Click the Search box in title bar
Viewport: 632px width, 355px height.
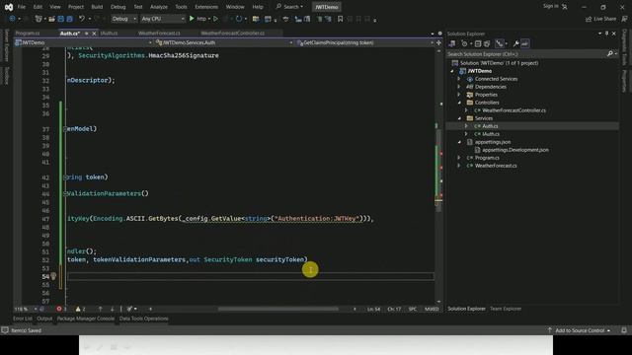(x=289, y=7)
